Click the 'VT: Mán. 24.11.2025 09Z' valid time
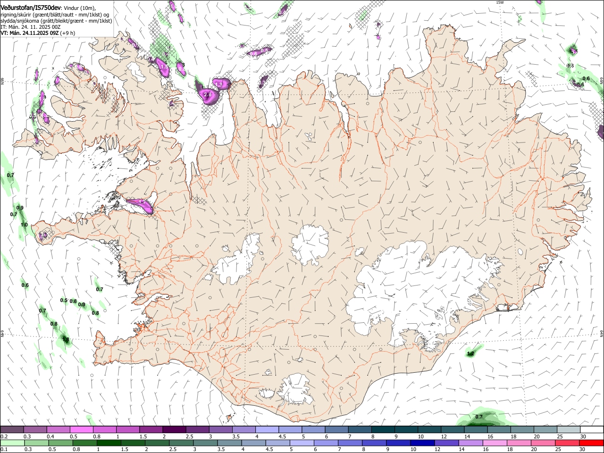 29,33
